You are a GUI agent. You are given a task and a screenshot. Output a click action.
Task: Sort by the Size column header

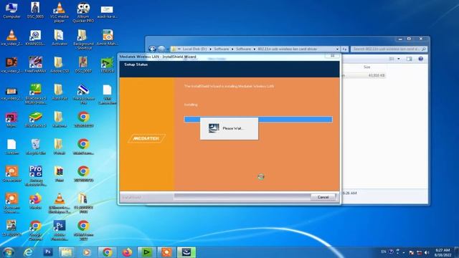click(x=366, y=67)
